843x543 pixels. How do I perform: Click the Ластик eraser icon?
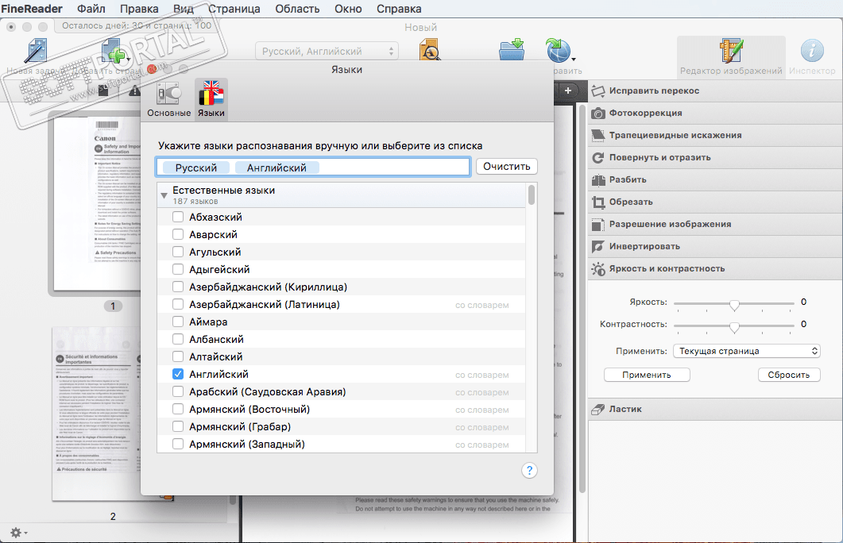point(597,410)
